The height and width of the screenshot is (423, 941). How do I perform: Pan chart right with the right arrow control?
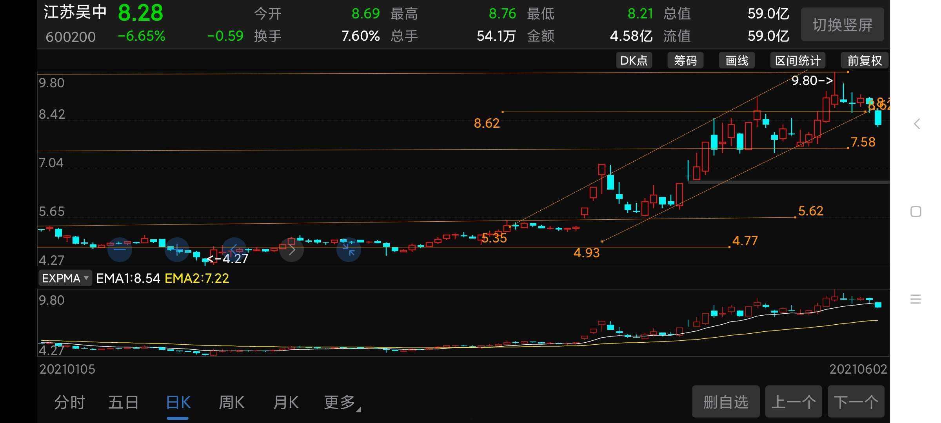(x=291, y=249)
